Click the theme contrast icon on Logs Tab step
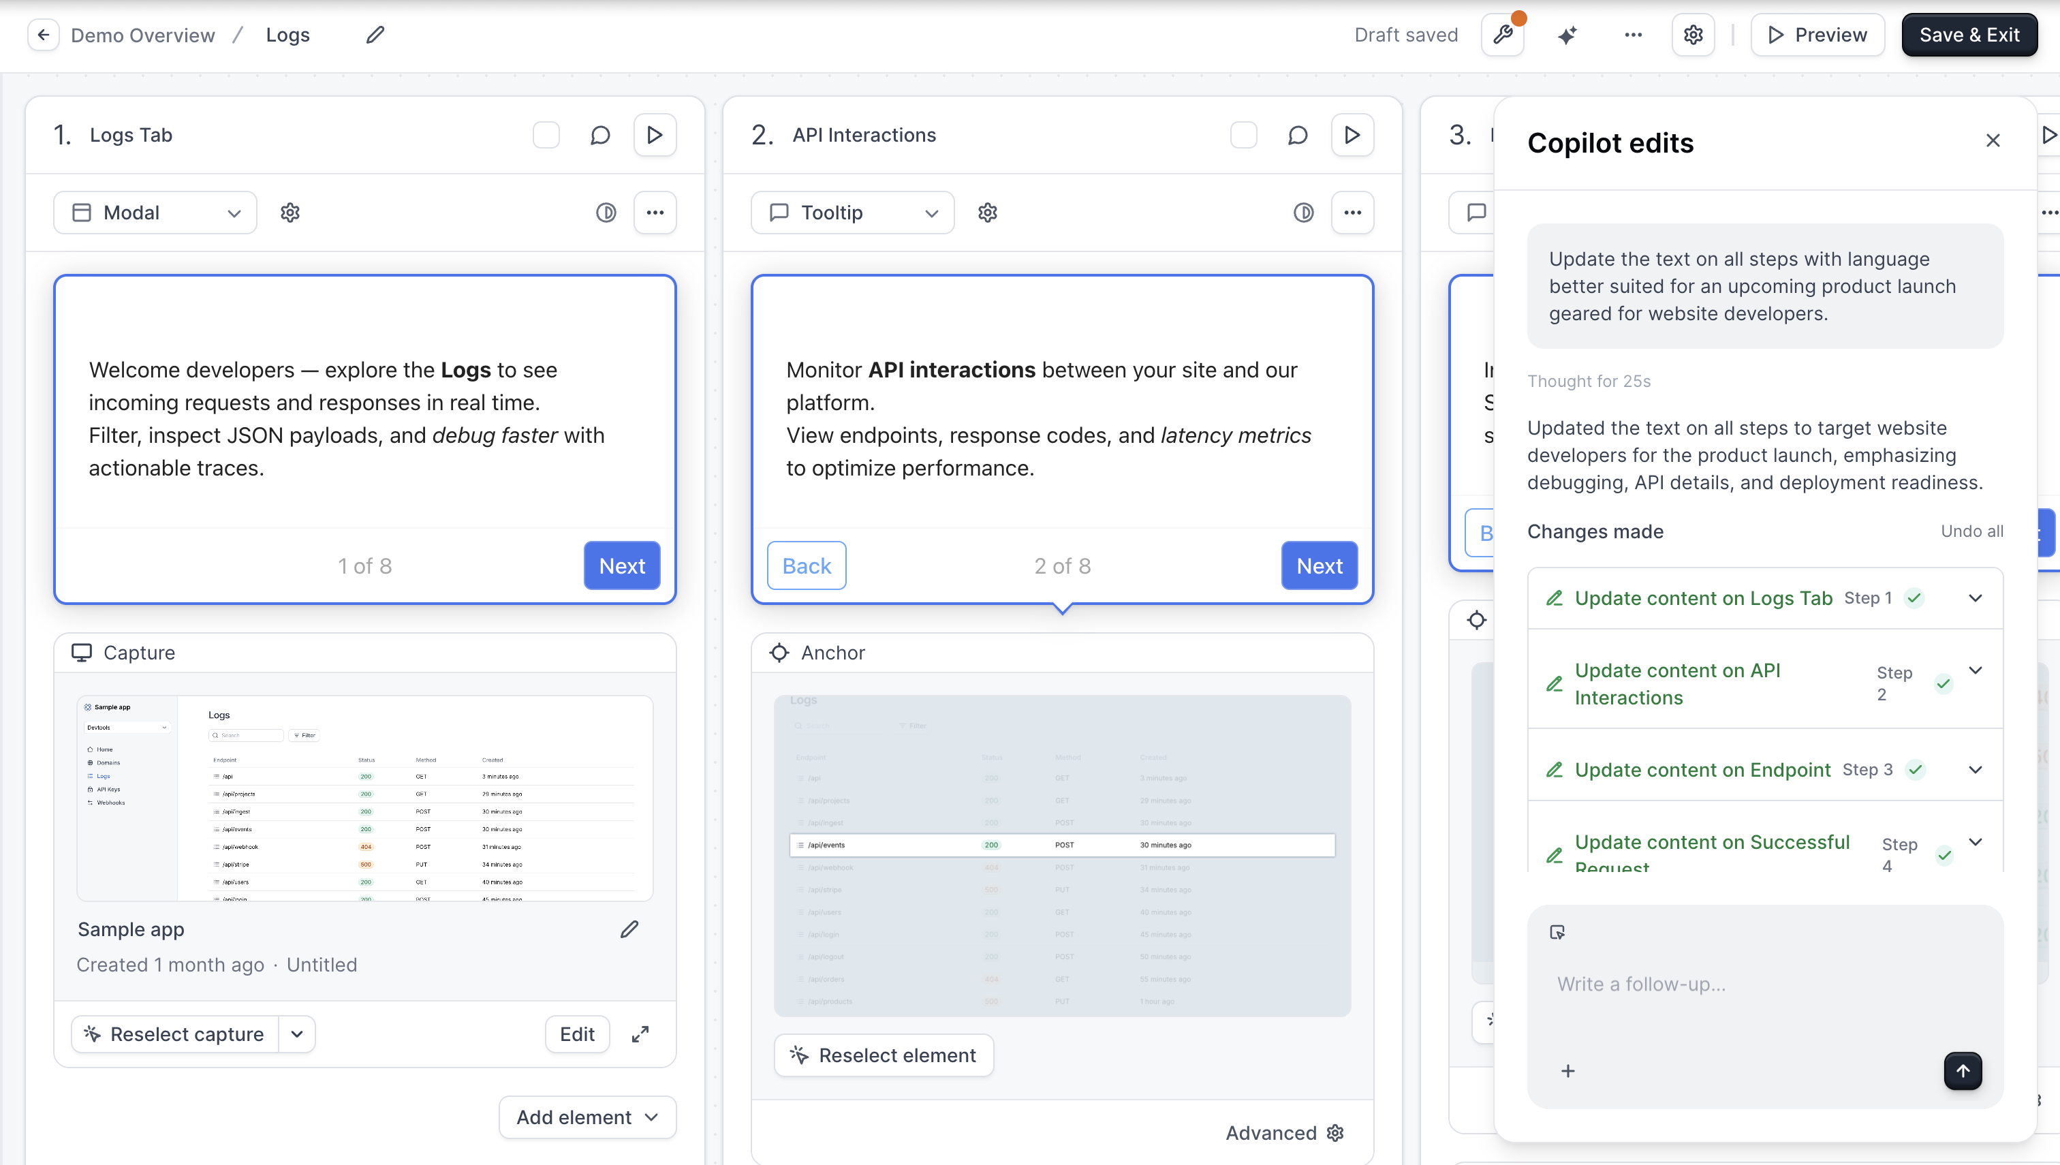Screen dimensions: 2060x1165 coord(606,213)
